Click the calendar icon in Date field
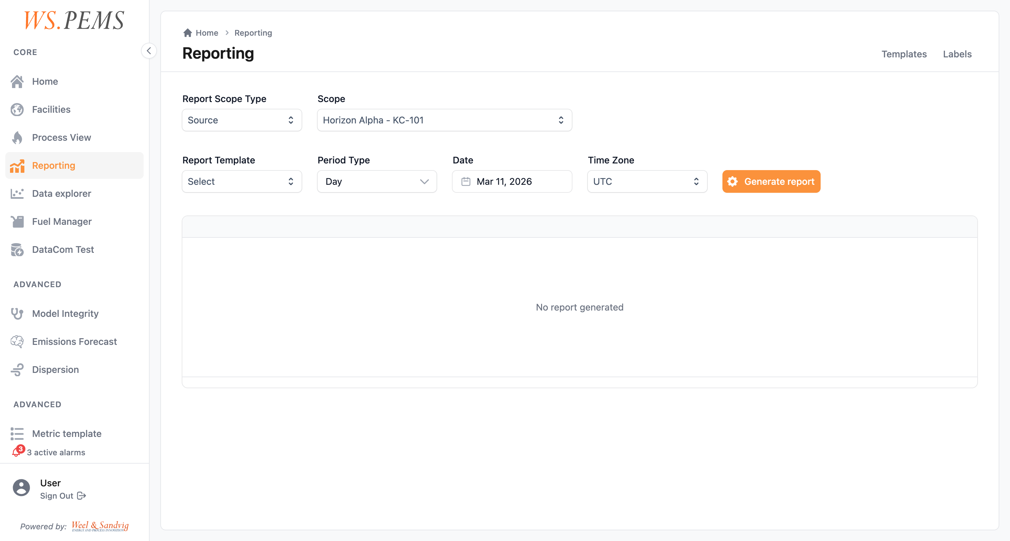Viewport: 1010px width, 541px height. tap(466, 182)
